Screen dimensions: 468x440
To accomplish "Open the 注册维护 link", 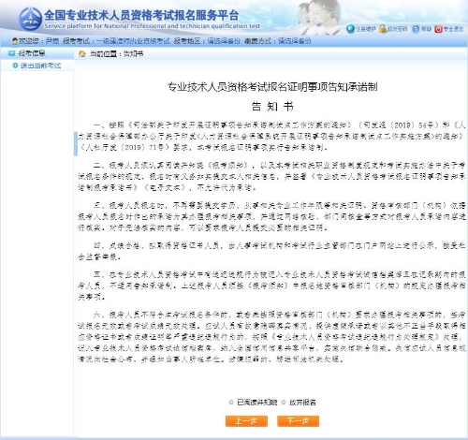I will 366,29.
